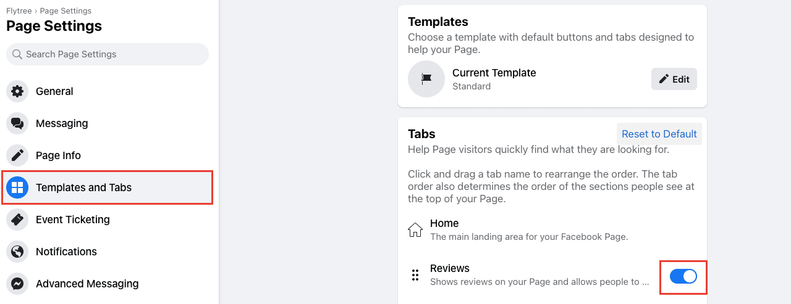Click the Current Template flag icon

coord(426,79)
